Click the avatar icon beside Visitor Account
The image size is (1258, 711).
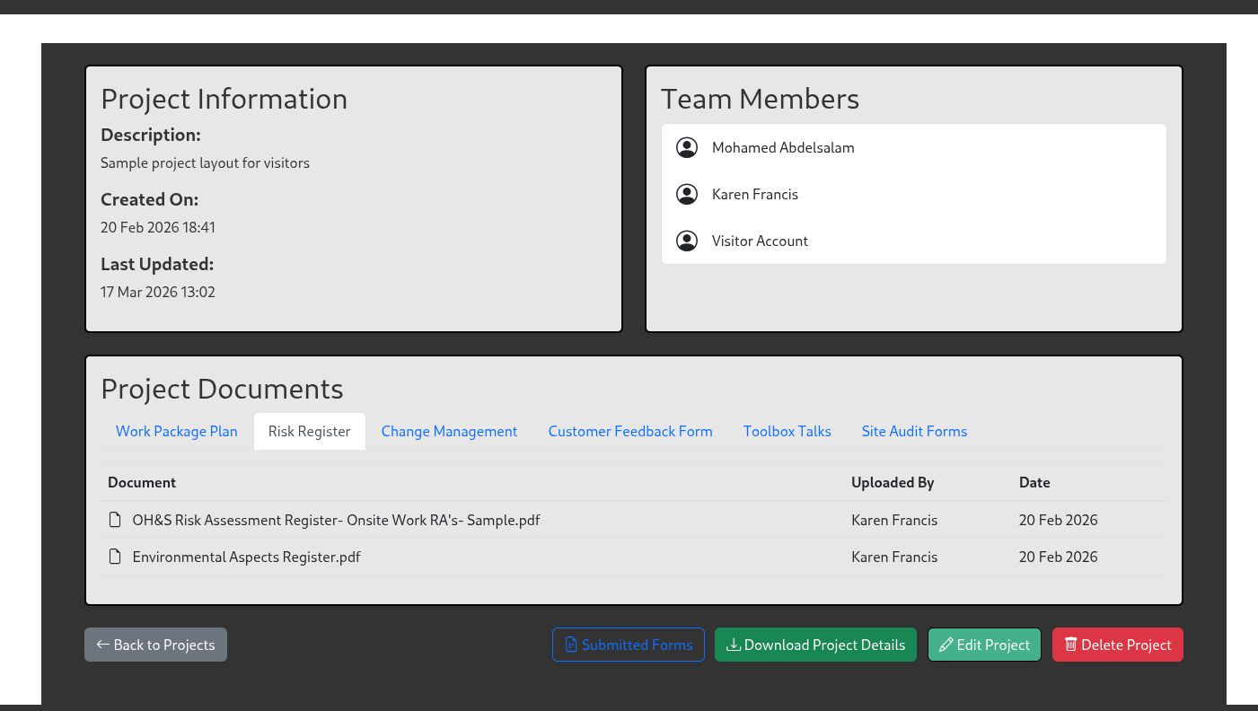(x=687, y=241)
